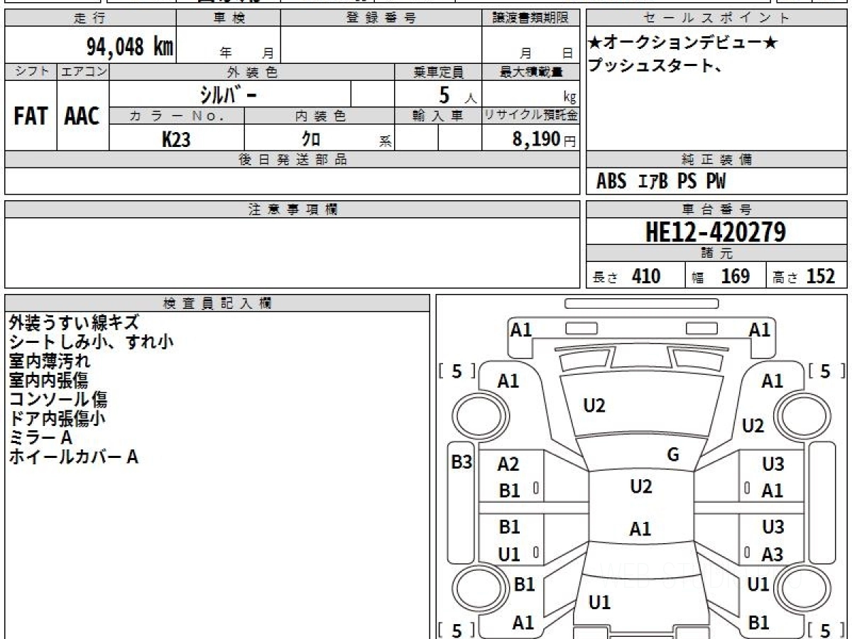Screen dimensions: 852x639
Task: Select the エアコン header cell
Action: tap(83, 72)
